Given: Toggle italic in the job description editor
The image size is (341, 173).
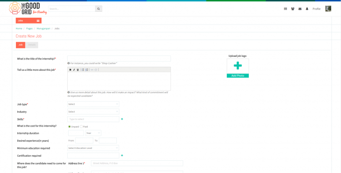Looking at the screenshot, I should [x=74, y=69].
